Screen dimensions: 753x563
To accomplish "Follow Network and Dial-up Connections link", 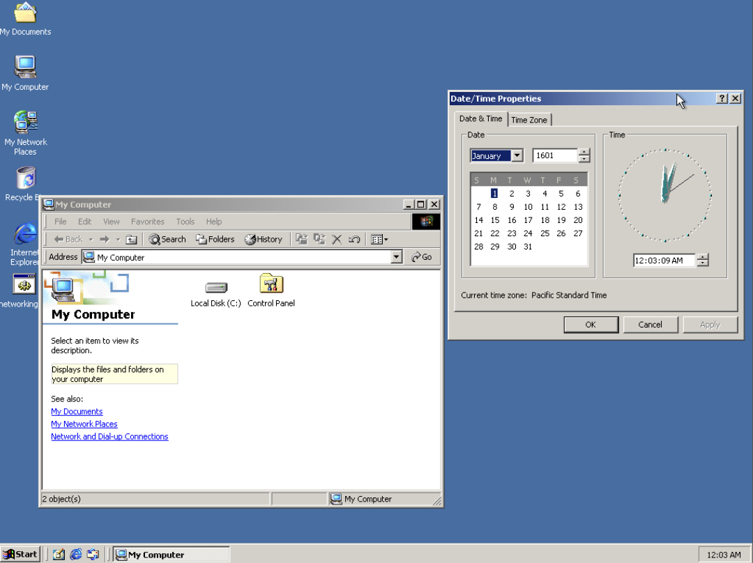I will (x=109, y=436).
